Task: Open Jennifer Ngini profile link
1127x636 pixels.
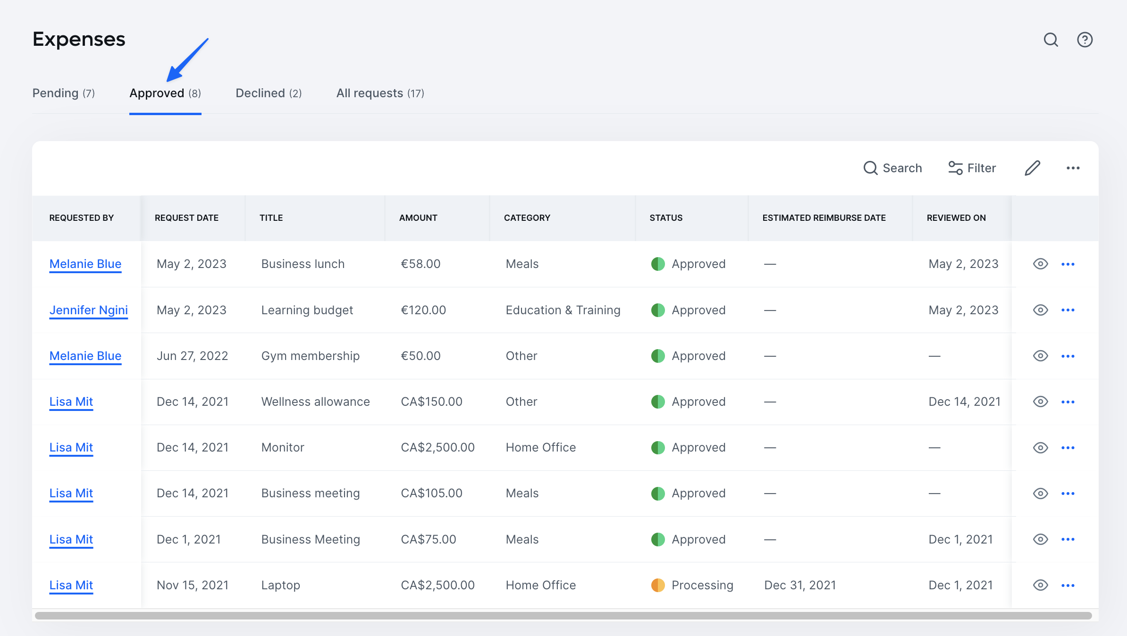Action: 89,310
